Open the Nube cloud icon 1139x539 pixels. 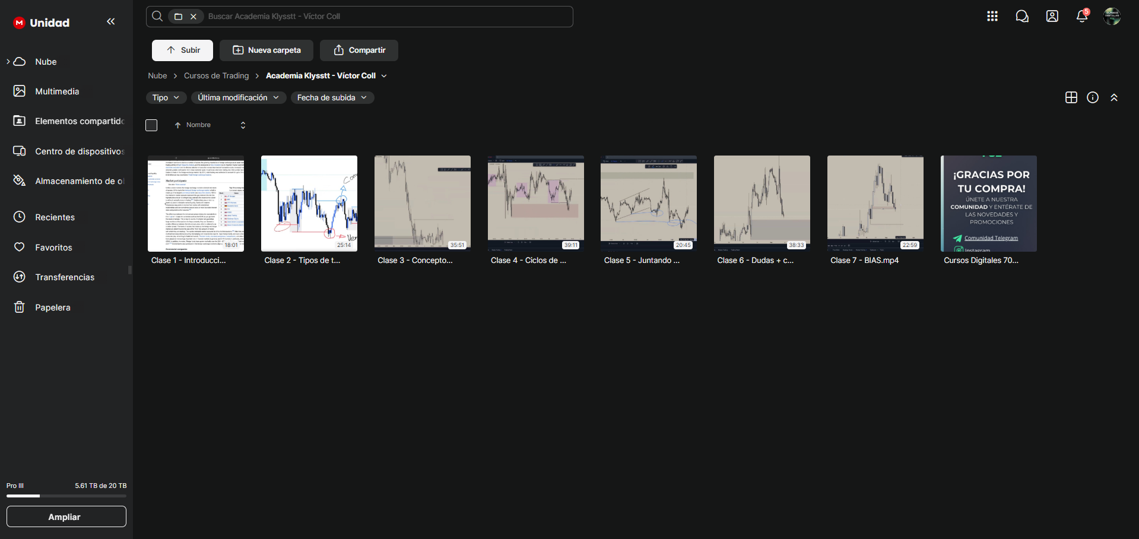click(x=20, y=62)
